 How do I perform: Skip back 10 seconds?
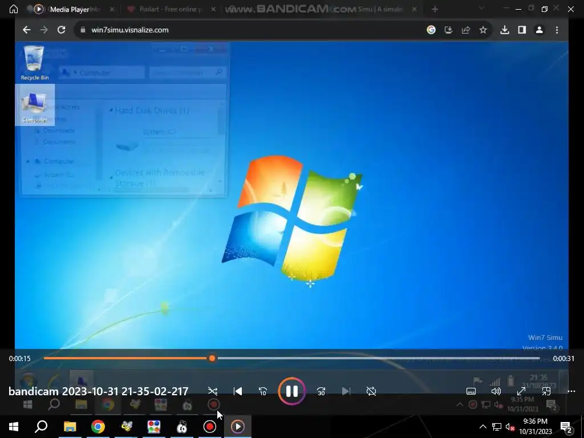[262, 391]
